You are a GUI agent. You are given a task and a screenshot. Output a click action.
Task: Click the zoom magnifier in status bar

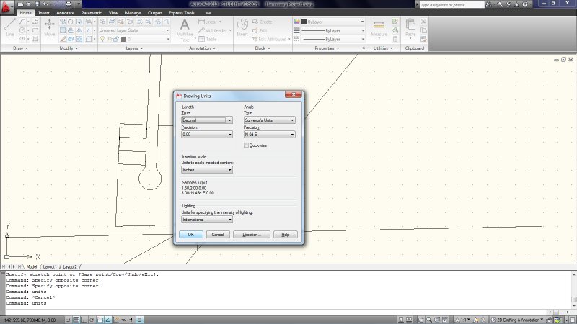pos(428,320)
